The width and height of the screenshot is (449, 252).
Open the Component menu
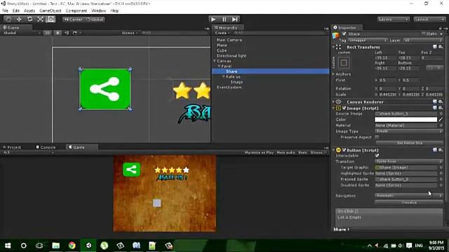(x=76, y=10)
